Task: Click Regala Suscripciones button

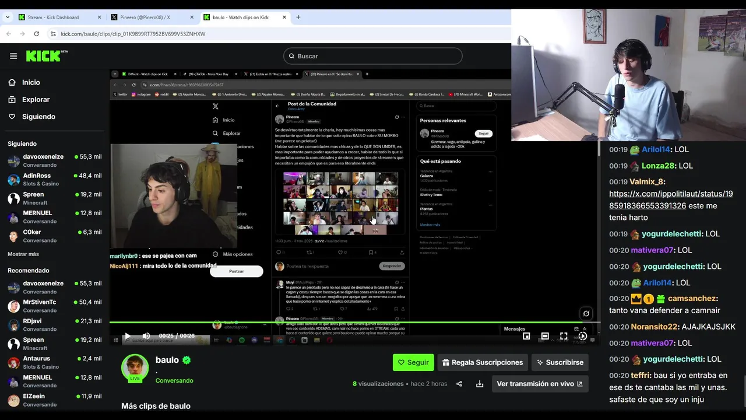Action: 483,362
